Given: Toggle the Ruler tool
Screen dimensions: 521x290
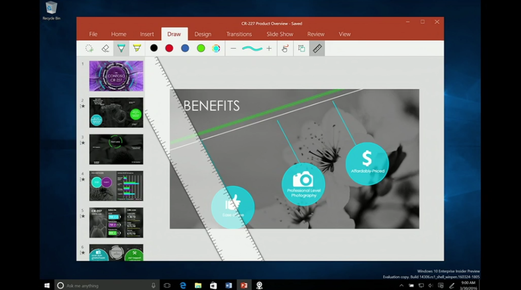Looking at the screenshot, I should click(x=317, y=48).
